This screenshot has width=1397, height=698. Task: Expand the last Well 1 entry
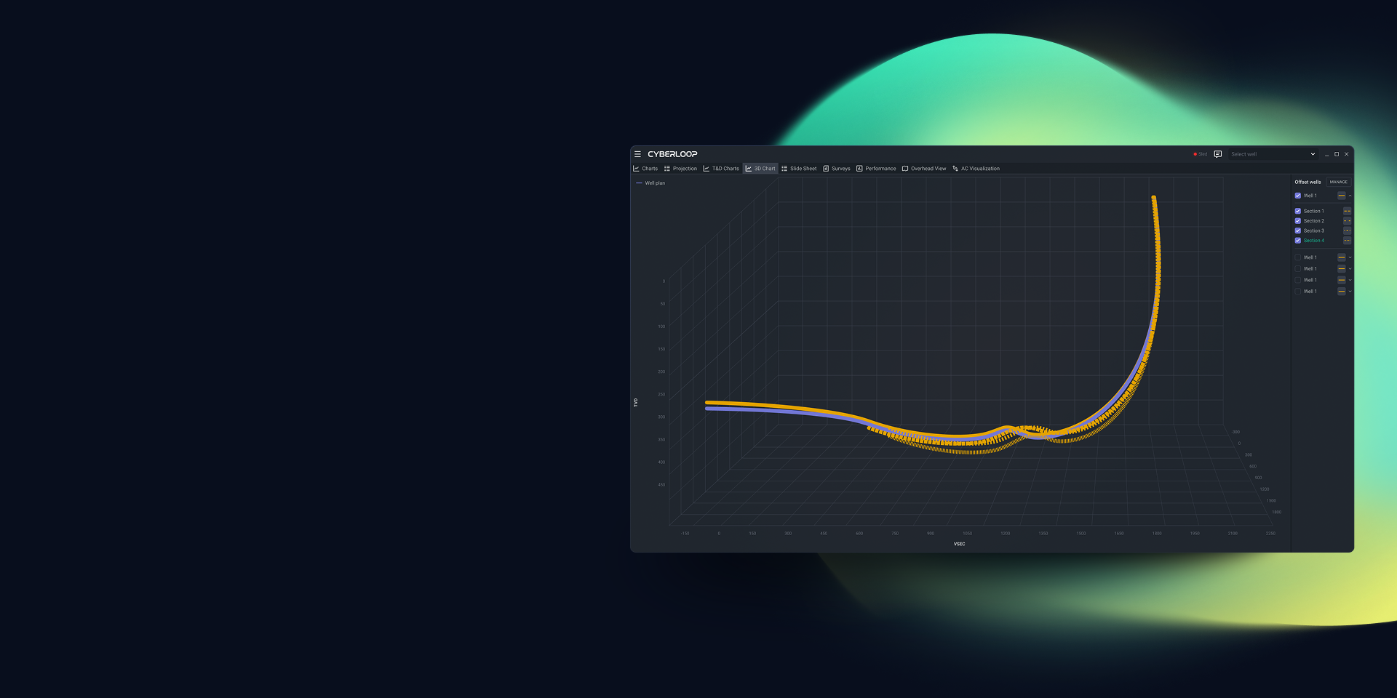[1350, 292]
